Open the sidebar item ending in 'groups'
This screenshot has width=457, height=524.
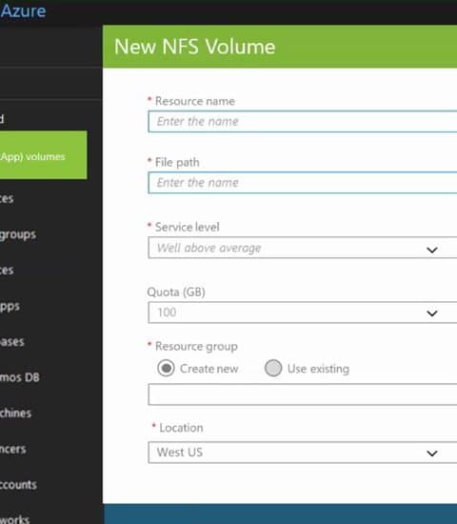coord(18,234)
